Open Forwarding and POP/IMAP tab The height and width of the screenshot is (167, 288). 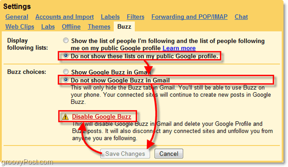[190, 17]
